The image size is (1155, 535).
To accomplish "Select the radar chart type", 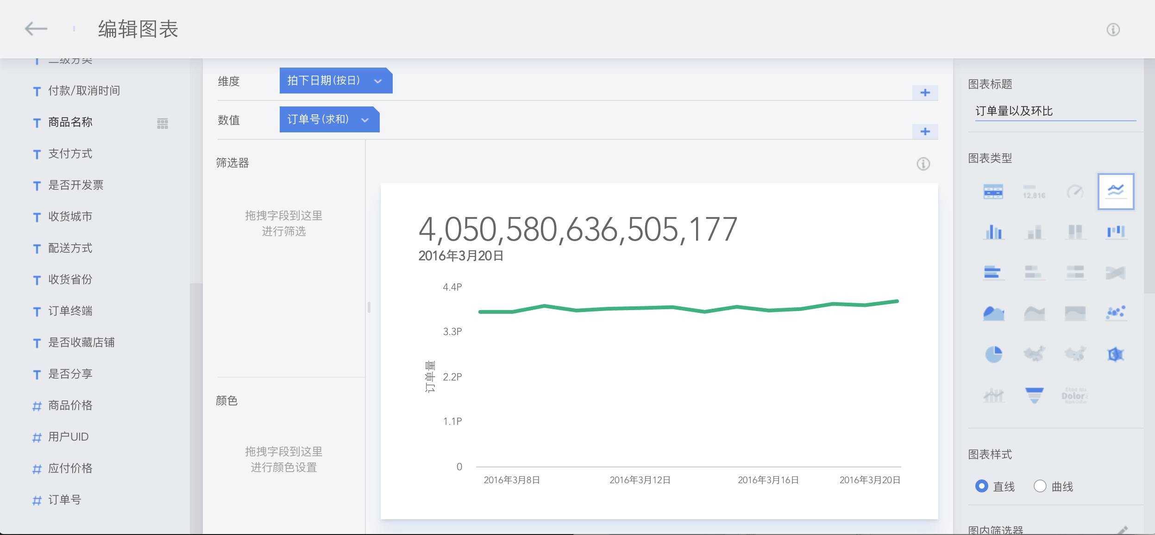I will [1116, 355].
